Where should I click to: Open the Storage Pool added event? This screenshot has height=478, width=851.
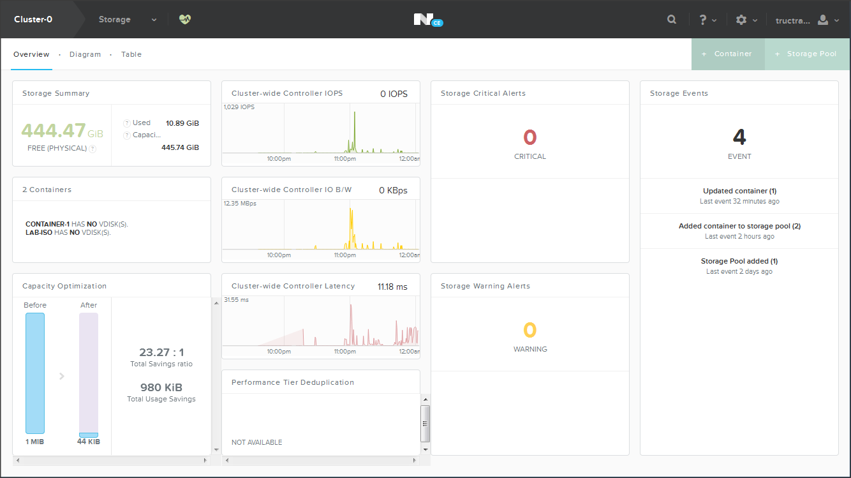click(739, 261)
